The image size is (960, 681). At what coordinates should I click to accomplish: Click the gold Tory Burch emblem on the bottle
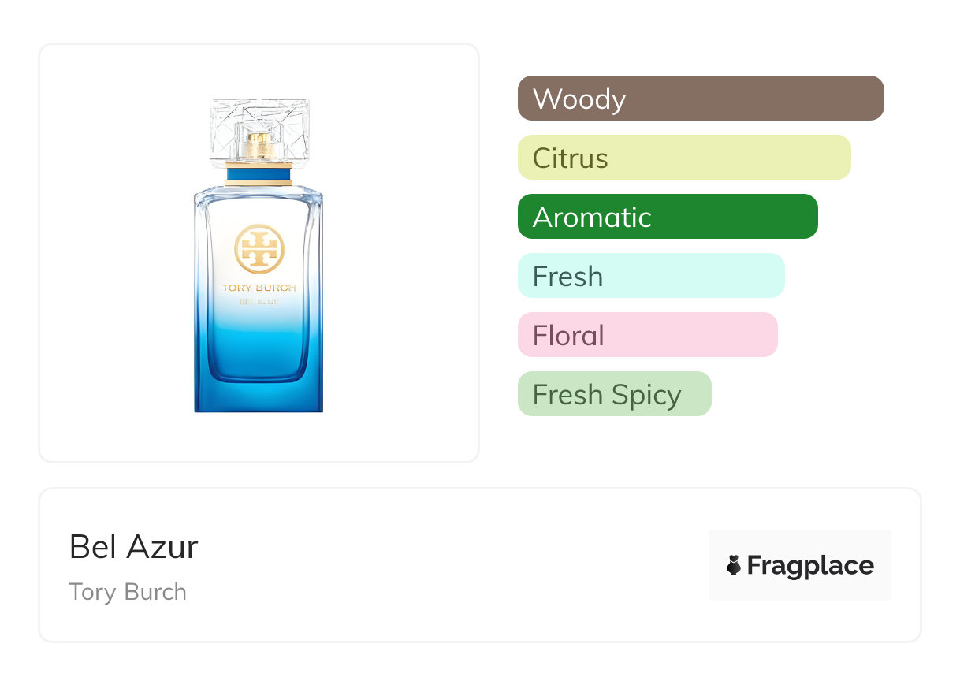pos(259,250)
